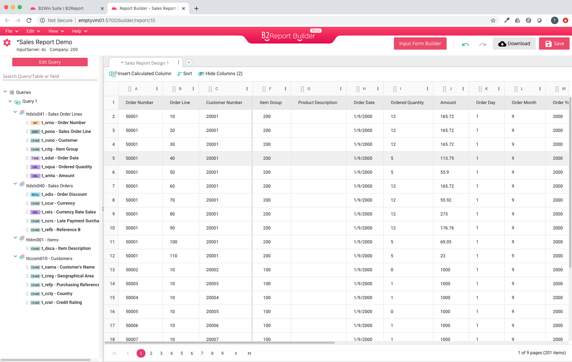Image resolution: width=572 pixels, height=362 pixels.
Task: Select t_dsca - Item Description field
Action: pyautogui.click(x=66, y=249)
